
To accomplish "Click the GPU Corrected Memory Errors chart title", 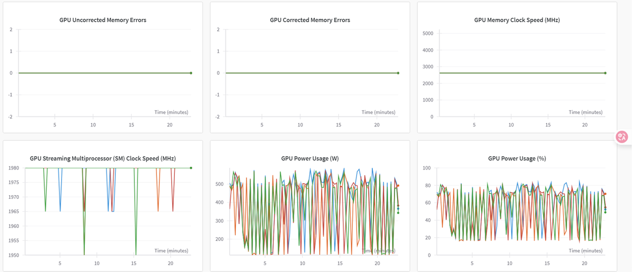I will (x=310, y=20).
